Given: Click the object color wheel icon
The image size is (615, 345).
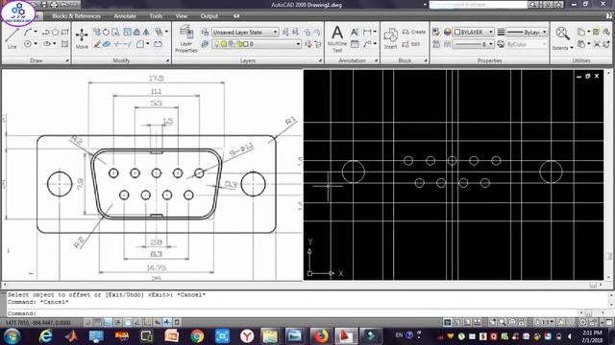Looking at the screenshot, I should point(447,32).
